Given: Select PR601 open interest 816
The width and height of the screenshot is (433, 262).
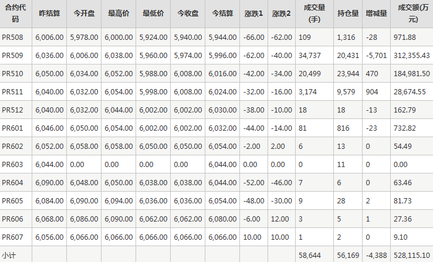Looking at the screenshot, I should tap(343, 128).
